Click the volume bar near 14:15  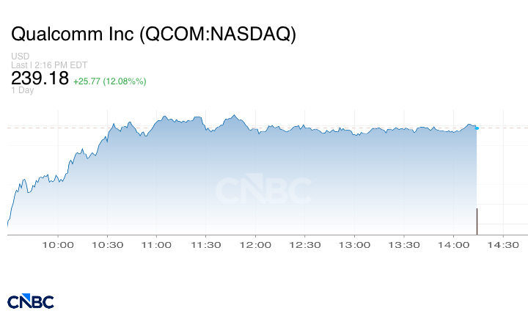click(477, 221)
